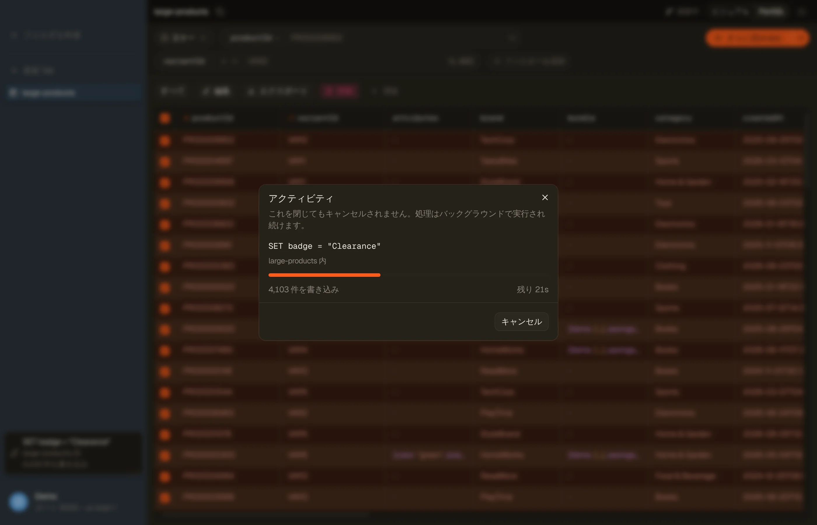Click the キャンセル button
The image size is (817, 525).
[521, 321]
